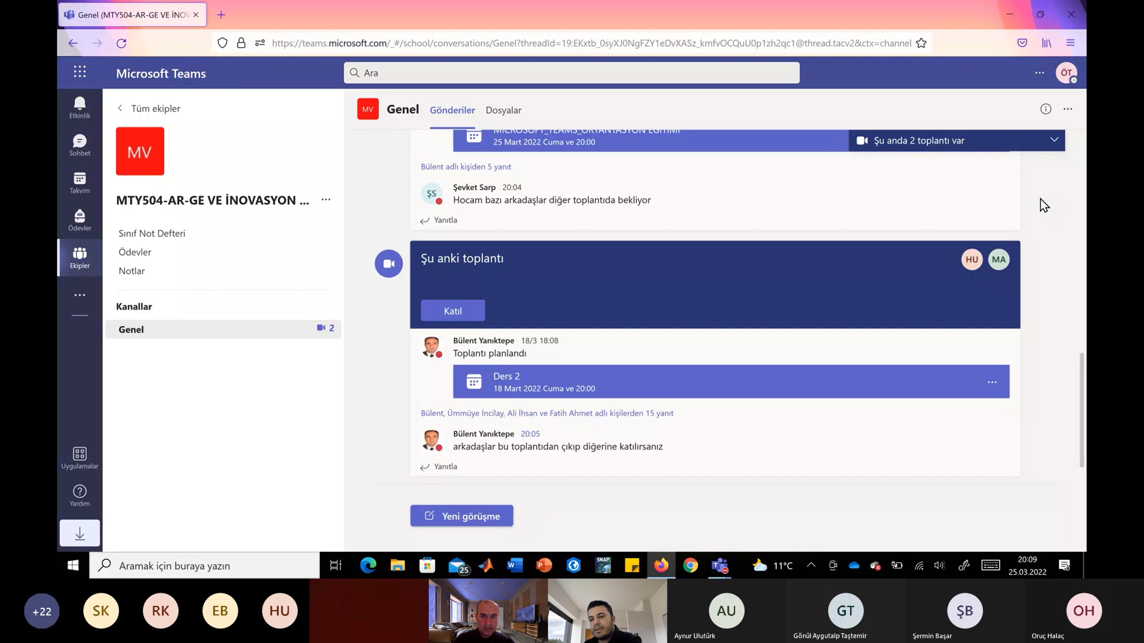
Task: Reload the browser page
Action: (121, 43)
